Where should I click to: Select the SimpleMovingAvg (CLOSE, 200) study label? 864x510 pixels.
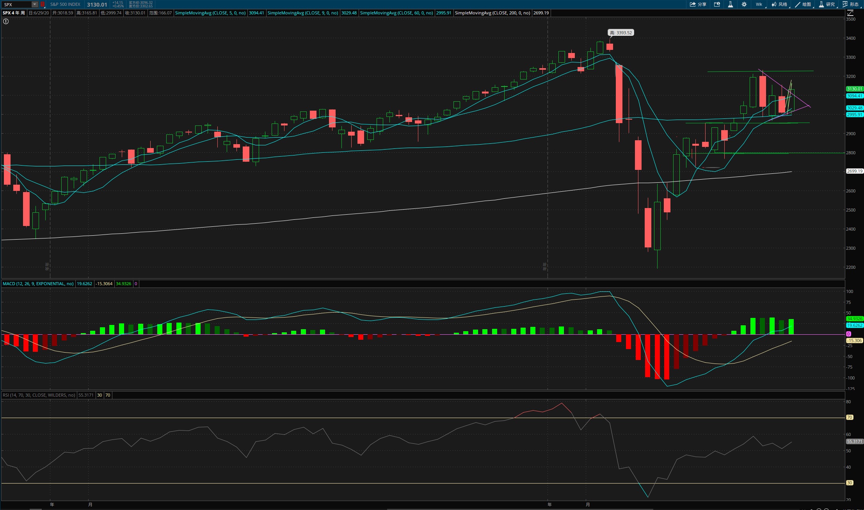click(492, 13)
